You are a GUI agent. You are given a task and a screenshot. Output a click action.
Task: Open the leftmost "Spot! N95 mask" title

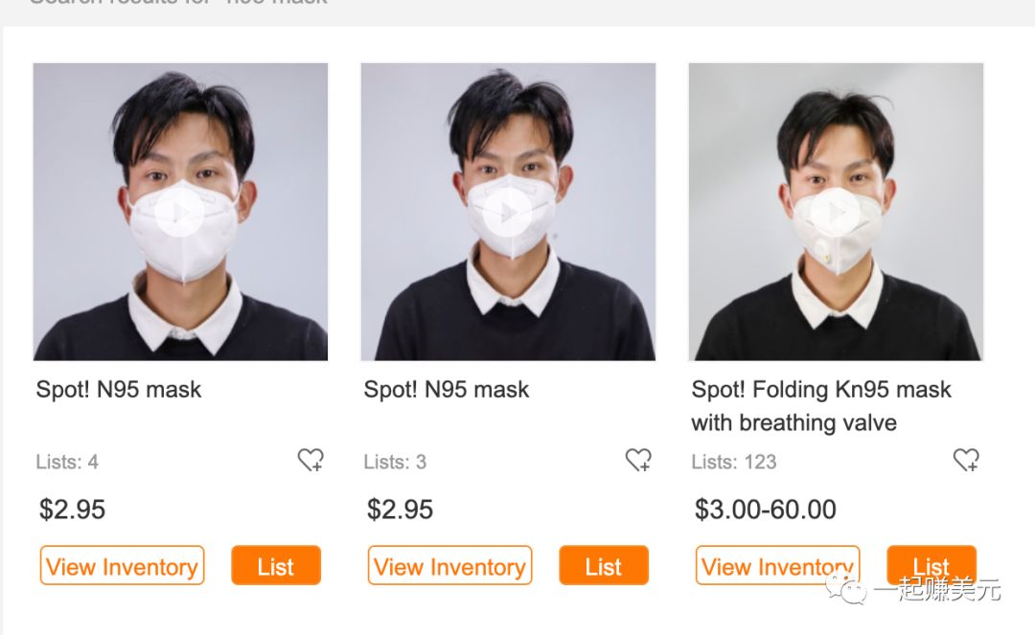click(x=119, y=390)
